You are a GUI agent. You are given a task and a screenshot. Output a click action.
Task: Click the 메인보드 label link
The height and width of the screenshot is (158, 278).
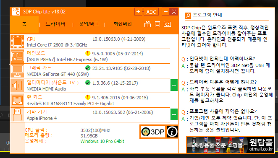36,53
